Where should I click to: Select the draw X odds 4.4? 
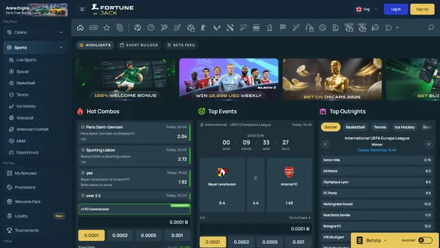coord(256,185)
